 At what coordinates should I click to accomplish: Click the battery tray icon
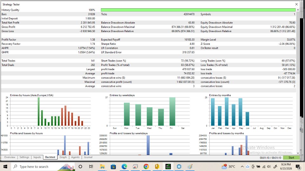[x=258, y=167]
